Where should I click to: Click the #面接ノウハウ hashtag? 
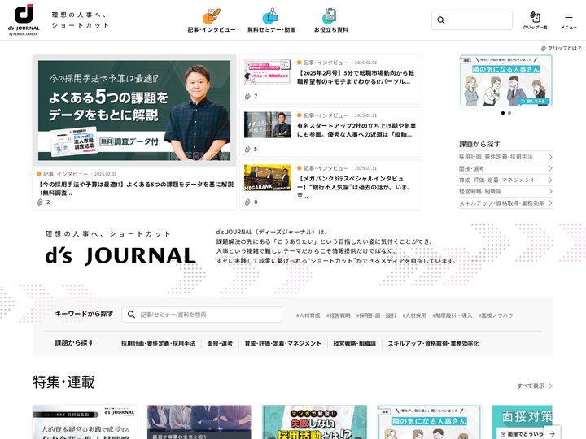[x=496, y=315]
